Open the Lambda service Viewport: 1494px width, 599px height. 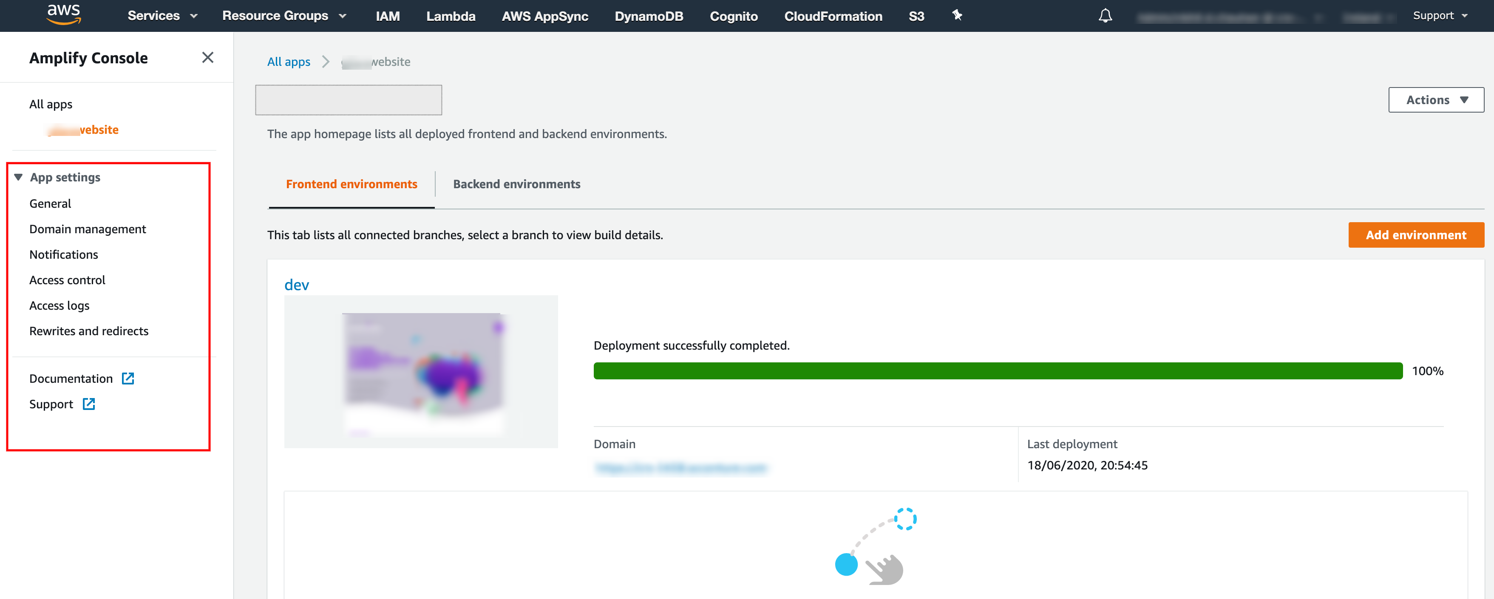tap(451, 16)
